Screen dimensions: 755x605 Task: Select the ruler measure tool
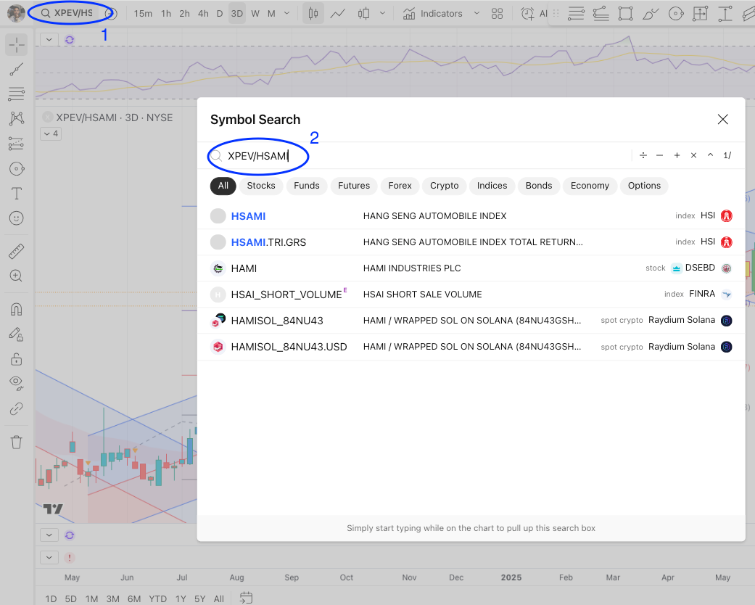pos(17,251)
